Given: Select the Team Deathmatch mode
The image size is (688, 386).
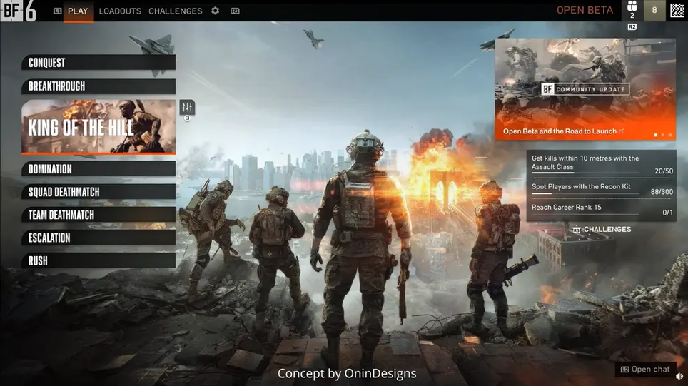Looking at the screenshot, I should point(98,215).
